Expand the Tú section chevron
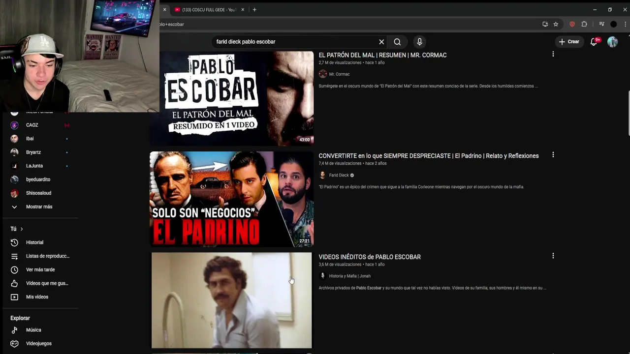 [22, 229]
